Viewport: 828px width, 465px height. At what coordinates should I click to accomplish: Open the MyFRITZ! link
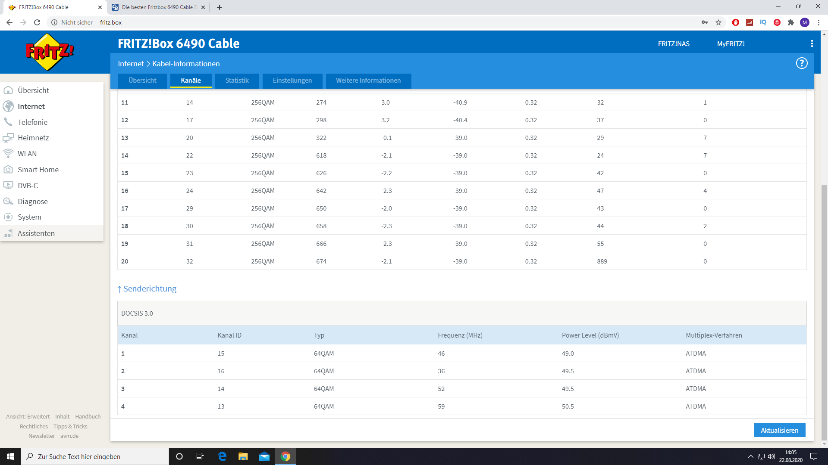731,43
